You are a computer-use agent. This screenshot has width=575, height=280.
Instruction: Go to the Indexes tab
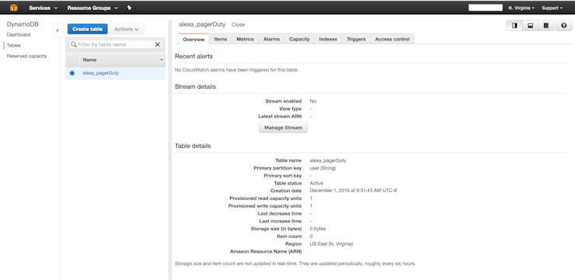(328, 39)
